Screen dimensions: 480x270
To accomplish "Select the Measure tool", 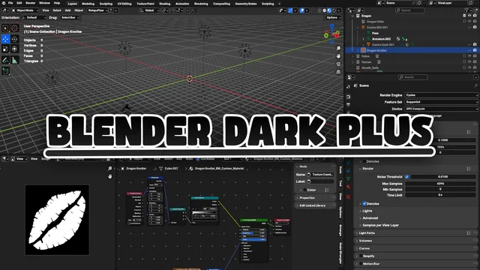I will (x=14, y=60).
